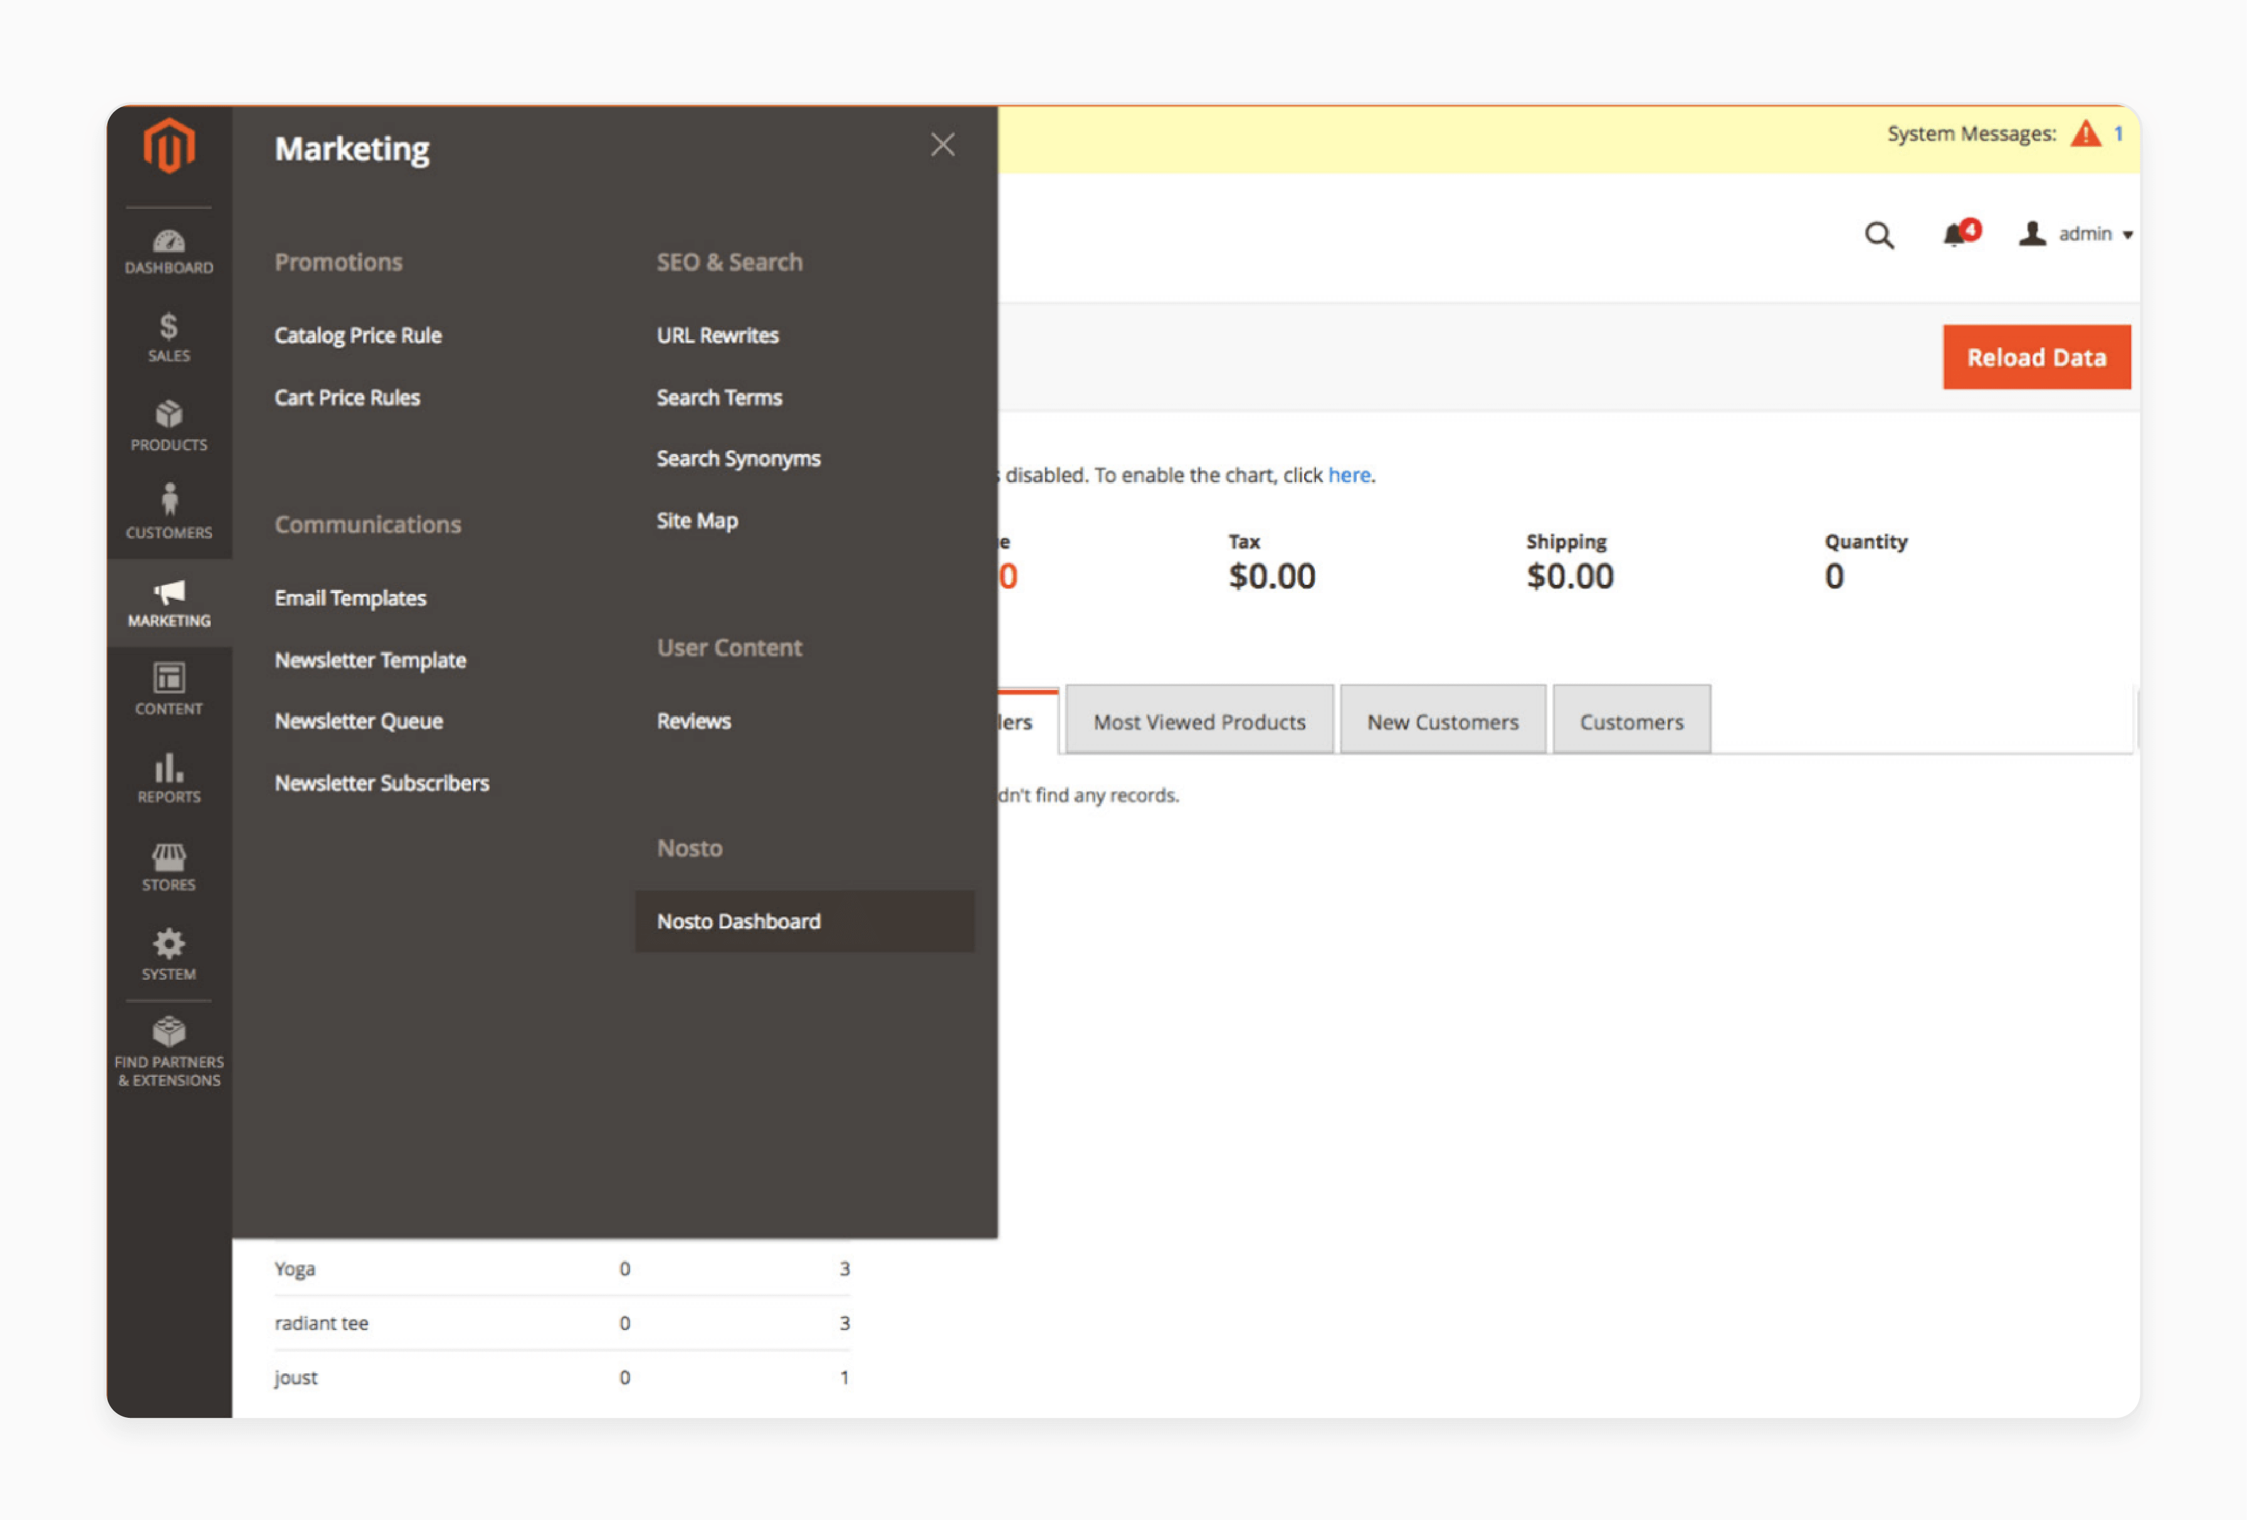Open URL Rewrites
Screen dimensions: 2247x1520
coord(717,335)
